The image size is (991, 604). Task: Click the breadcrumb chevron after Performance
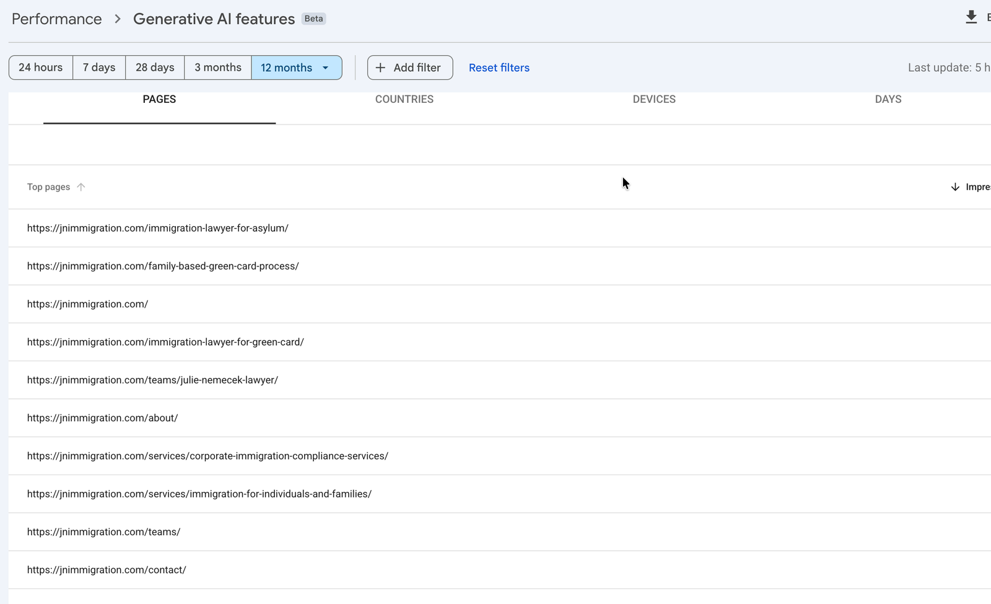[x=118, y=19]
